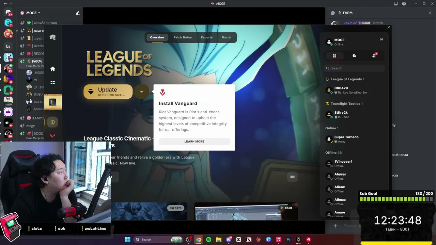Close the FARM chat panel in Discord
Viewport: 436px width, 245px height.
(x=430, y=13)
